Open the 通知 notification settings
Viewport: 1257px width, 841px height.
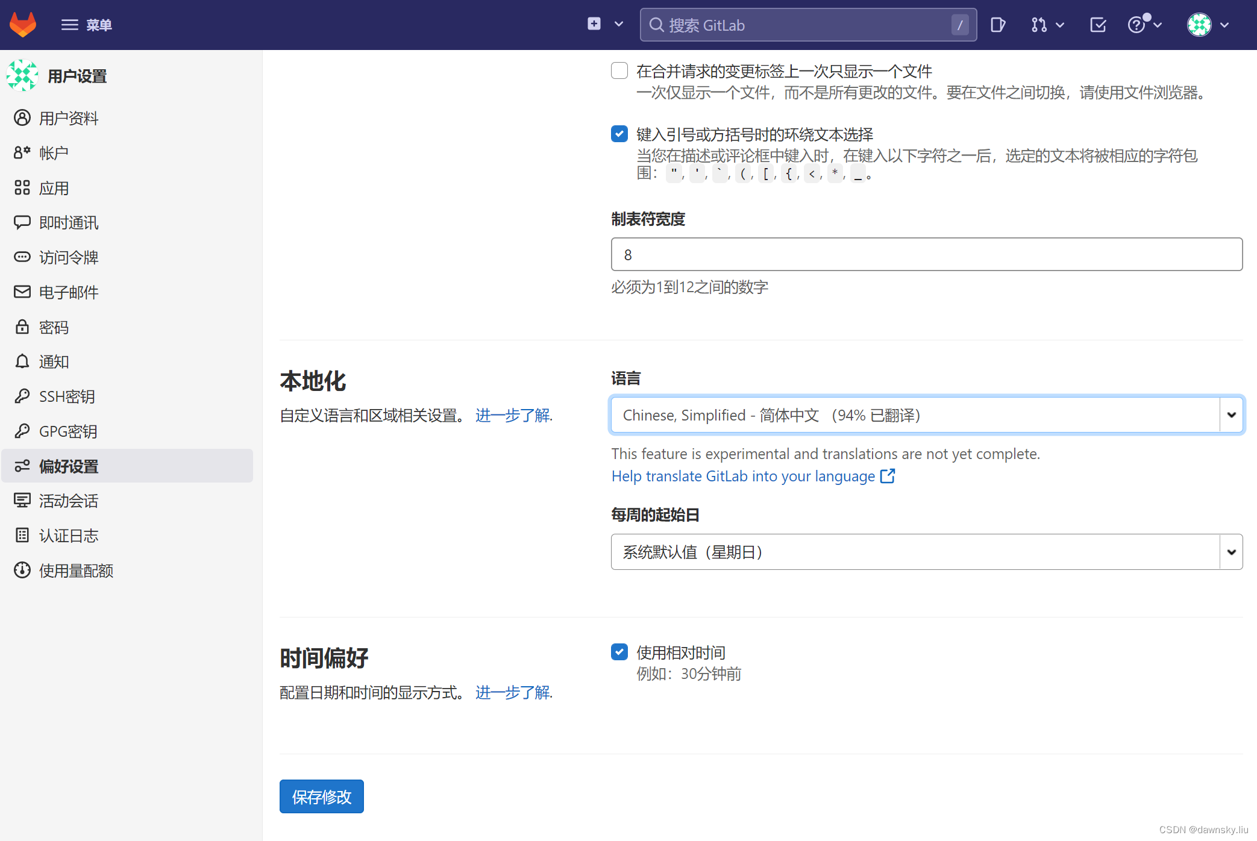(x=54, y=361)
